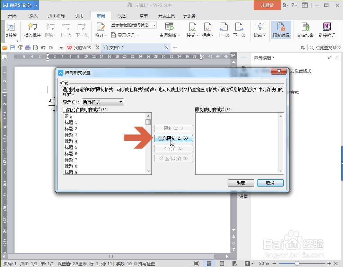Click the Save icon in quick toolbar
This screenshot has width=343, height=267.
point(13,48)
